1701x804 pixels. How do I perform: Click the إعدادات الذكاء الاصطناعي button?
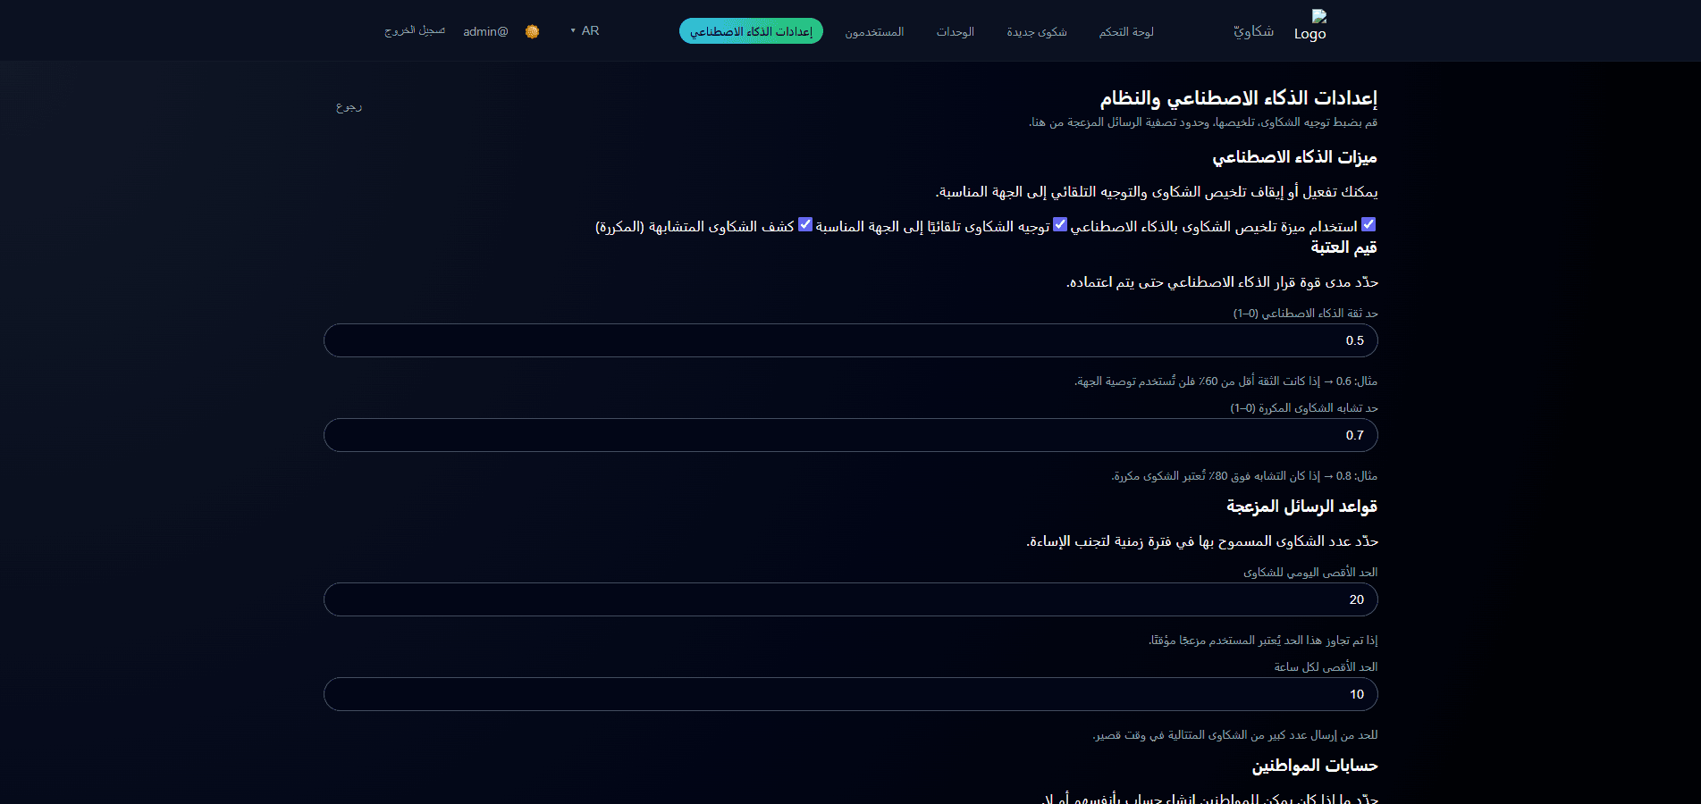pyautogui.click(x=751, y=29)
